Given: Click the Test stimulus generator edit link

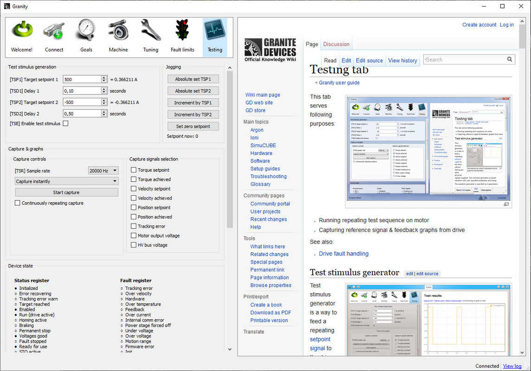Looking at the screenshot, I should click(x=409, y=274).
